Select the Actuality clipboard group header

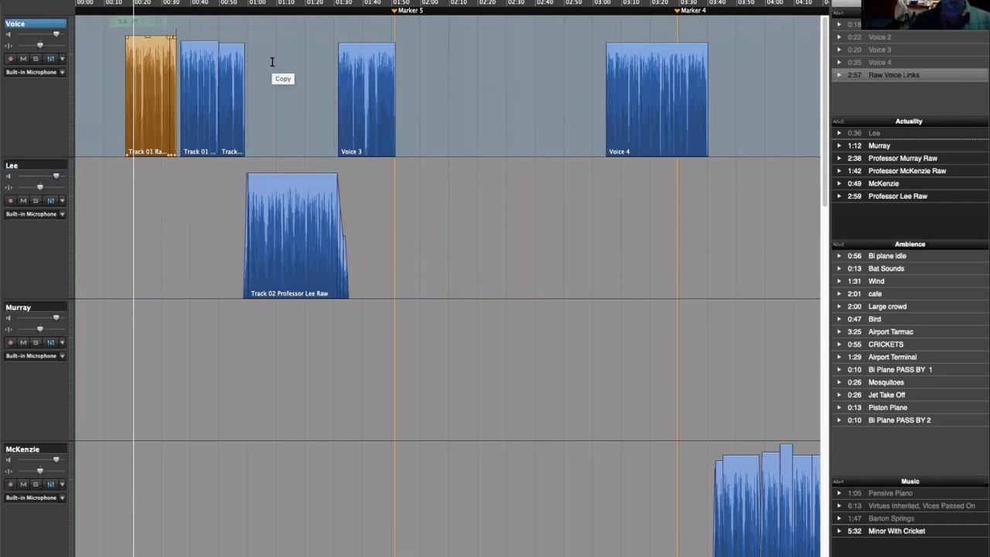pos(909,121)
